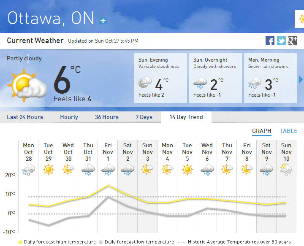Click the yellow daily high legend swatch
The image size is (304, 246).
20,242
